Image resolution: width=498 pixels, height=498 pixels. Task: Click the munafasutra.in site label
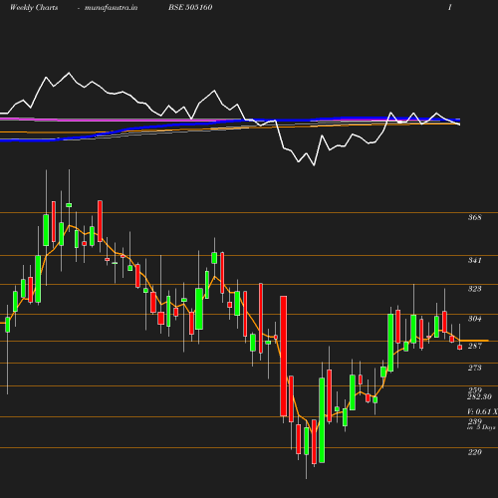pyautogui.click(x=111, y=8)
